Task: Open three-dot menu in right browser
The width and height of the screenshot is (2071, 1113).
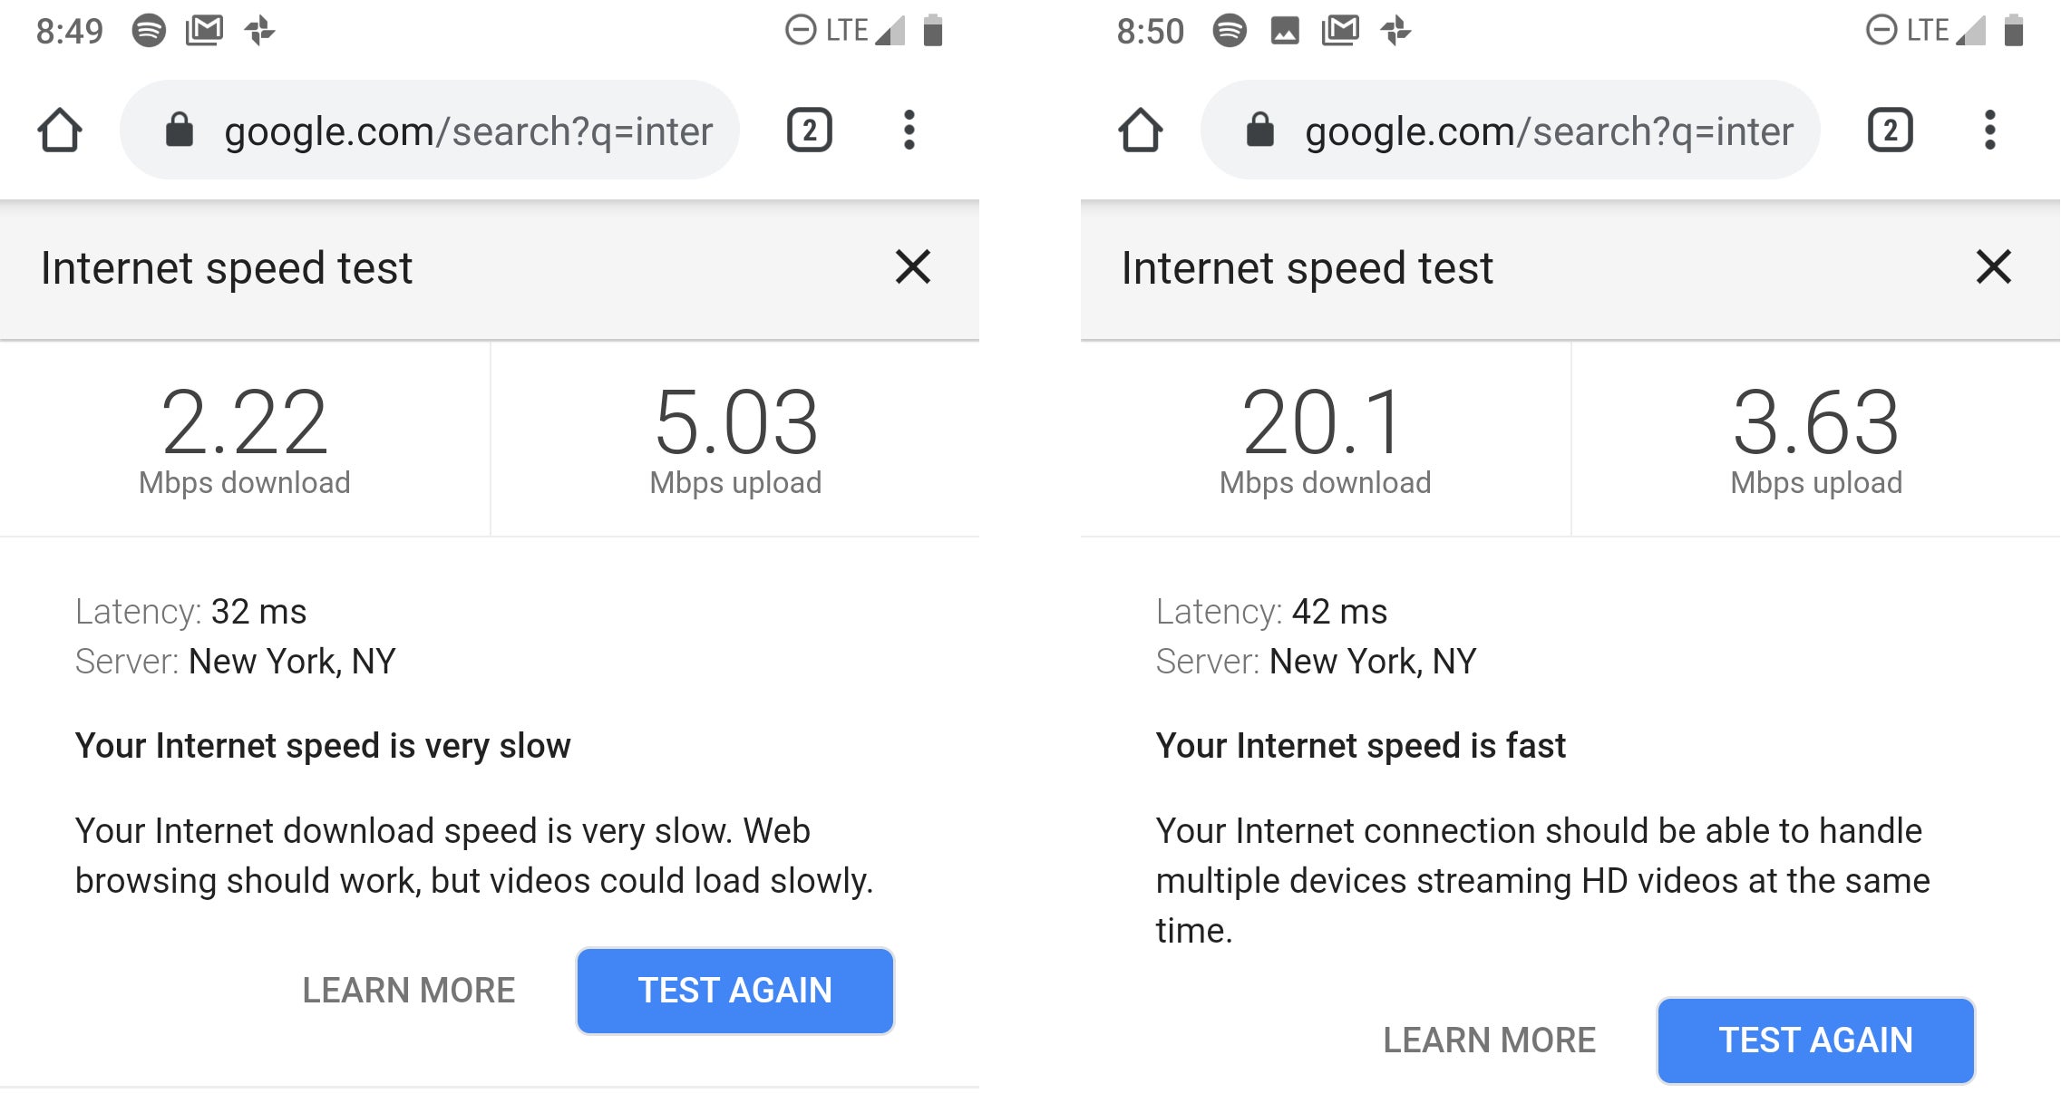Action: tap(1989, 131)
